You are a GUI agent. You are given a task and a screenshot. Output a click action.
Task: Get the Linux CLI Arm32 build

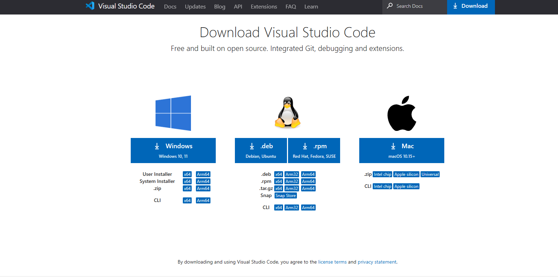pos(292,208)
